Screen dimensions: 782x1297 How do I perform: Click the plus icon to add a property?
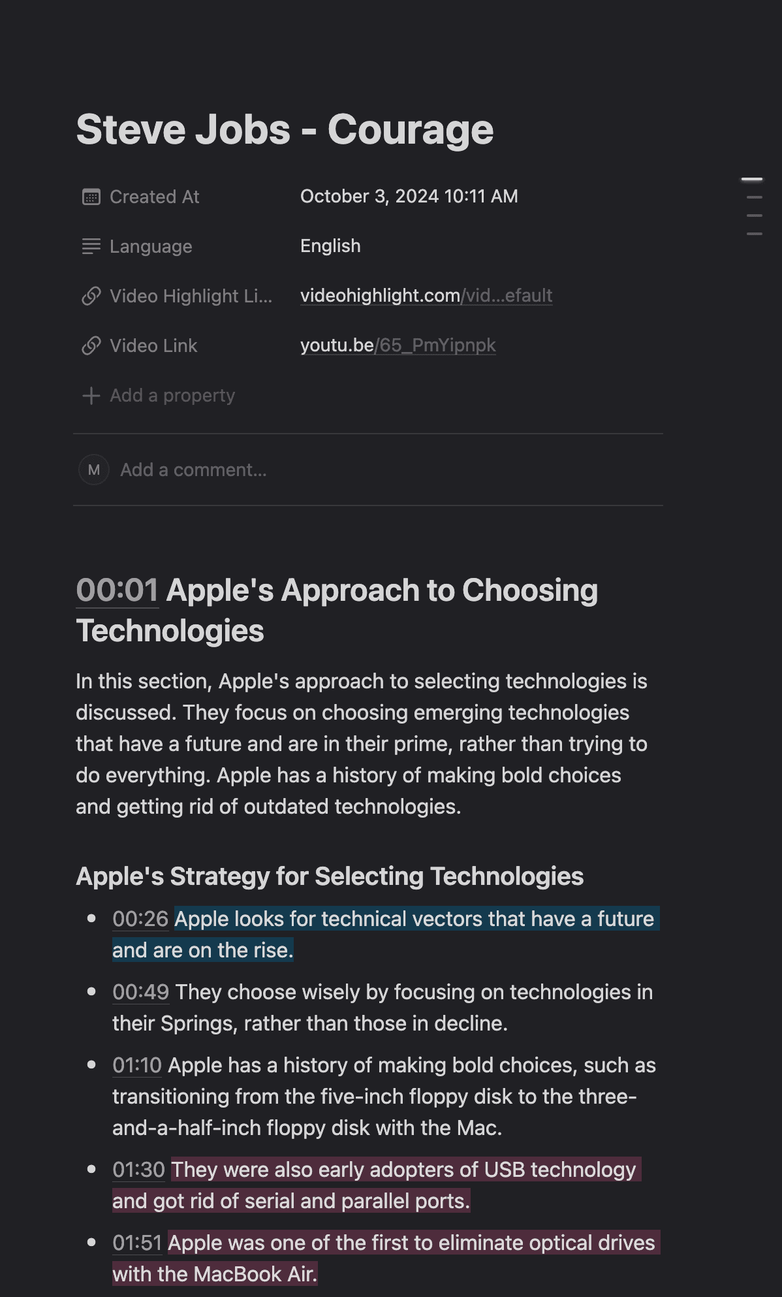[91, 395]
